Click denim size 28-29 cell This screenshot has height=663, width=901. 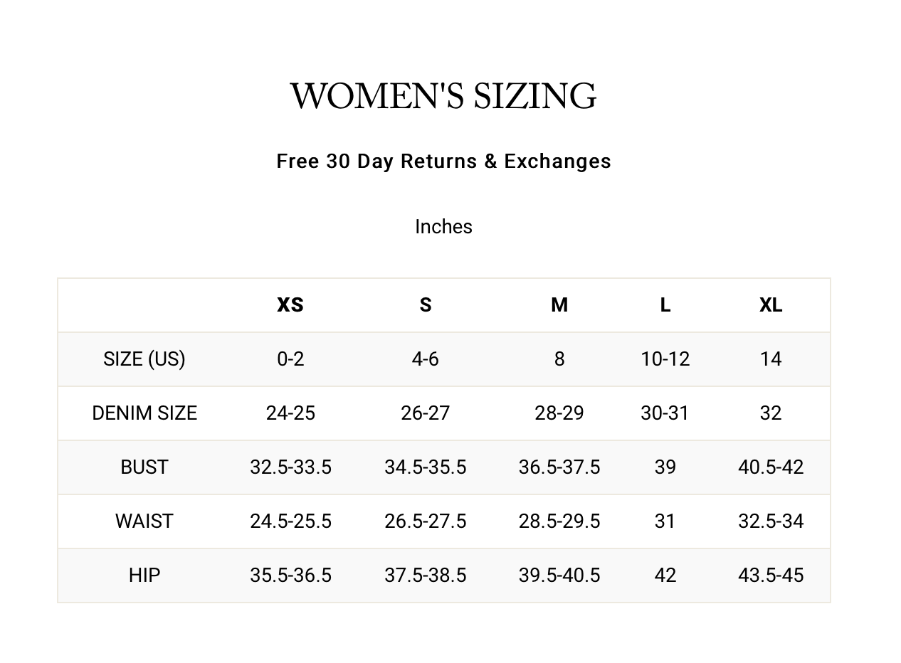(559, 413)
